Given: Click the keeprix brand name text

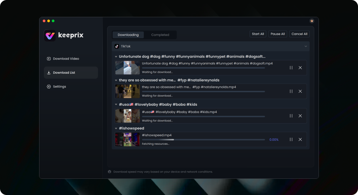Looking at the screenshot, I should [71, 35].
